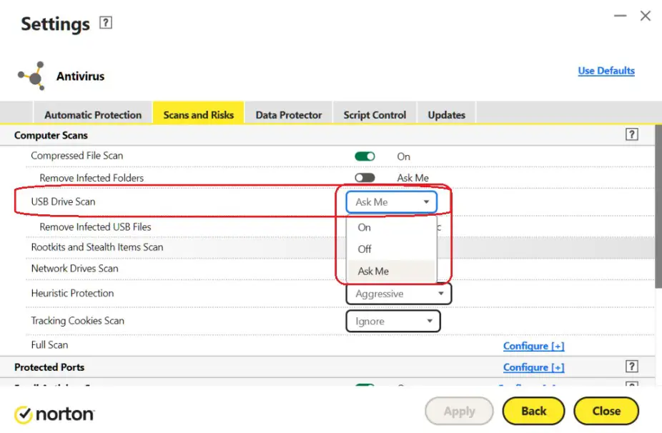Open help for Protected Ports section
662x433 pixels.
[x=631, y=367]
